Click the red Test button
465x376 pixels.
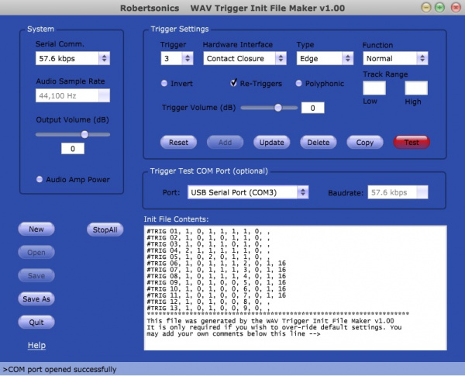[x=412, y=143]
